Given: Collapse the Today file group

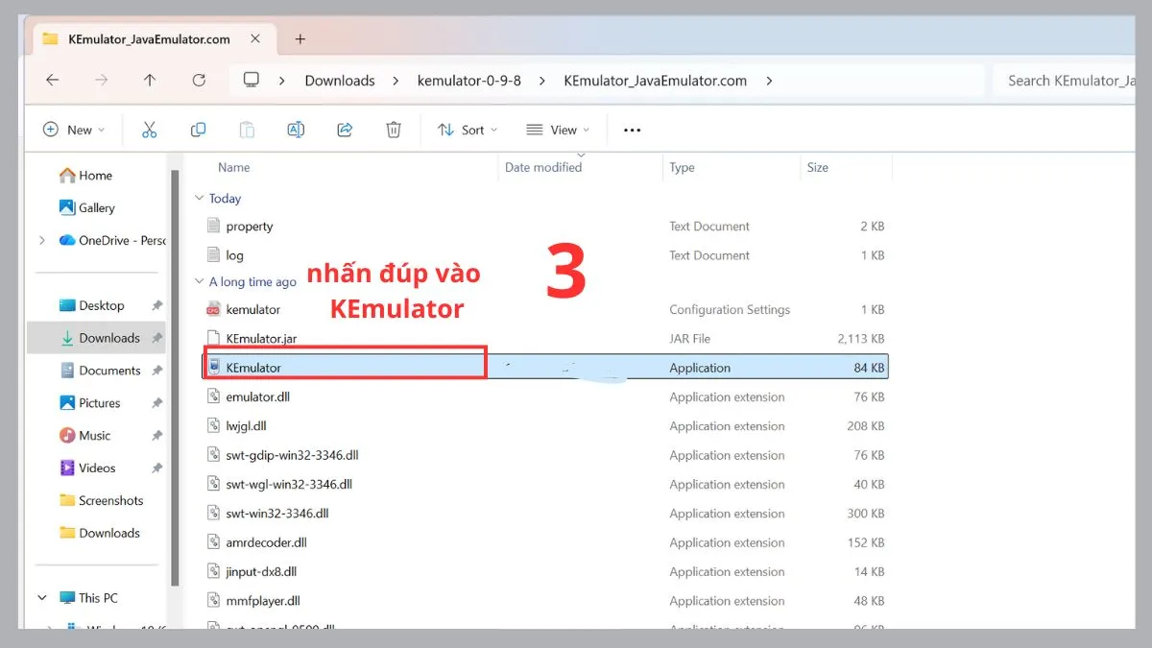Looking at the screenshot, I should [201, 198].
